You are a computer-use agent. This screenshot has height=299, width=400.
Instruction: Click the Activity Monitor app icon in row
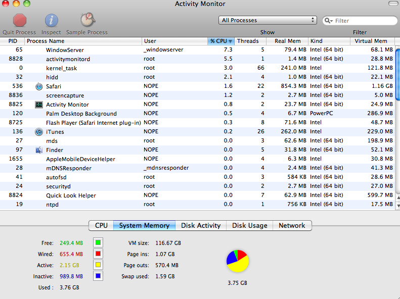tap(39, 105)
